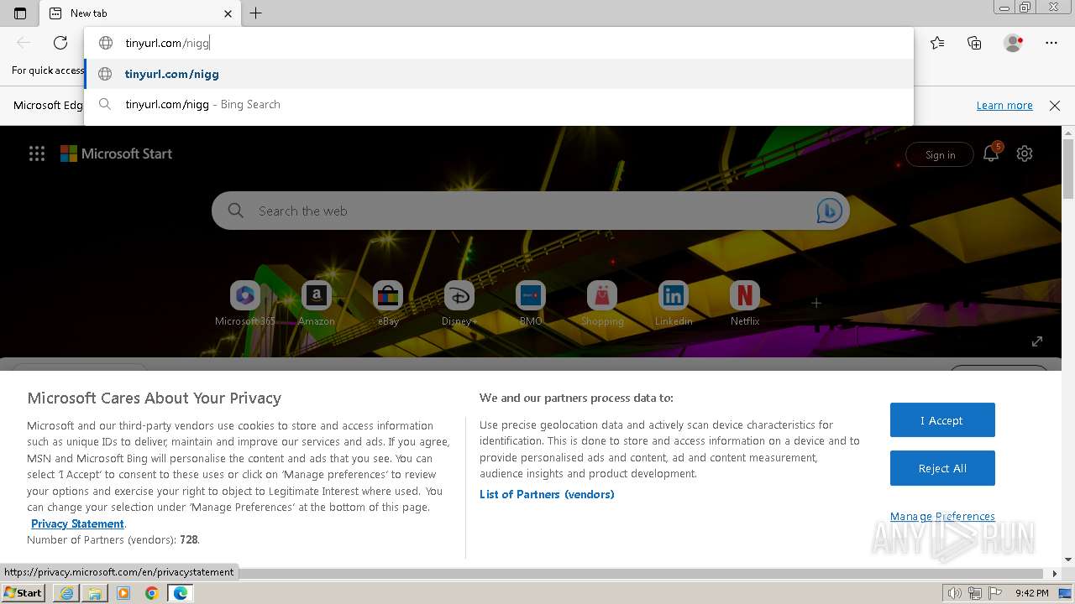Open a new tab with the plus button
1075x604 pixels.
click(x=256, y=13)
